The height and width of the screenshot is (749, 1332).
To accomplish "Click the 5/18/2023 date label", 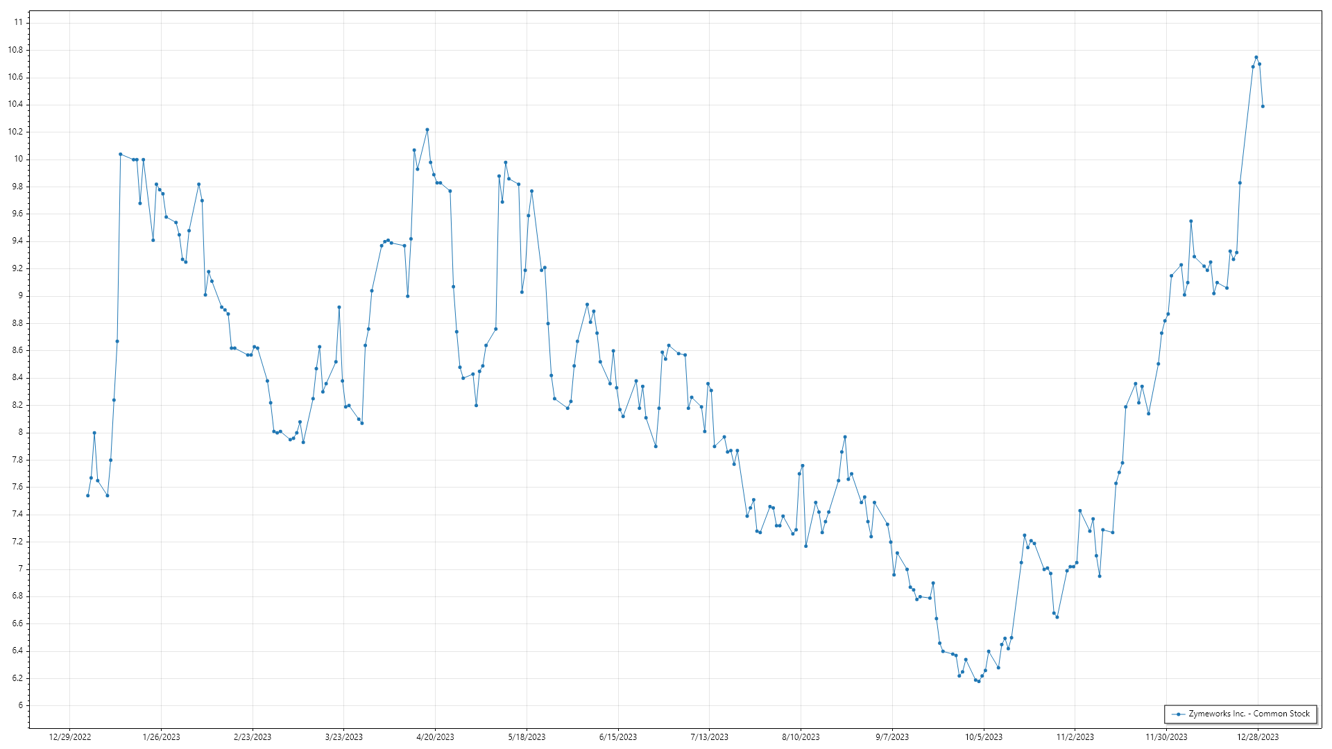I will pos(527,737).
